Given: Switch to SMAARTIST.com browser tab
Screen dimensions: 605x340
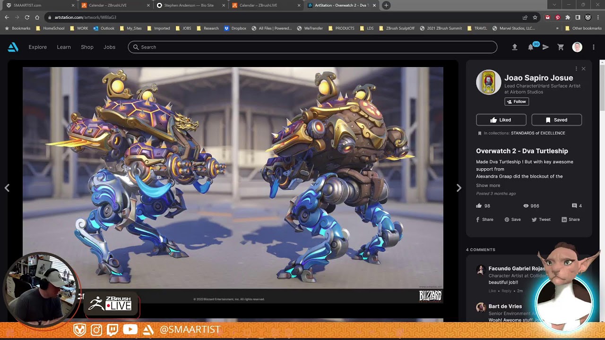Looking at the screenshot, I should click(40, 5).
